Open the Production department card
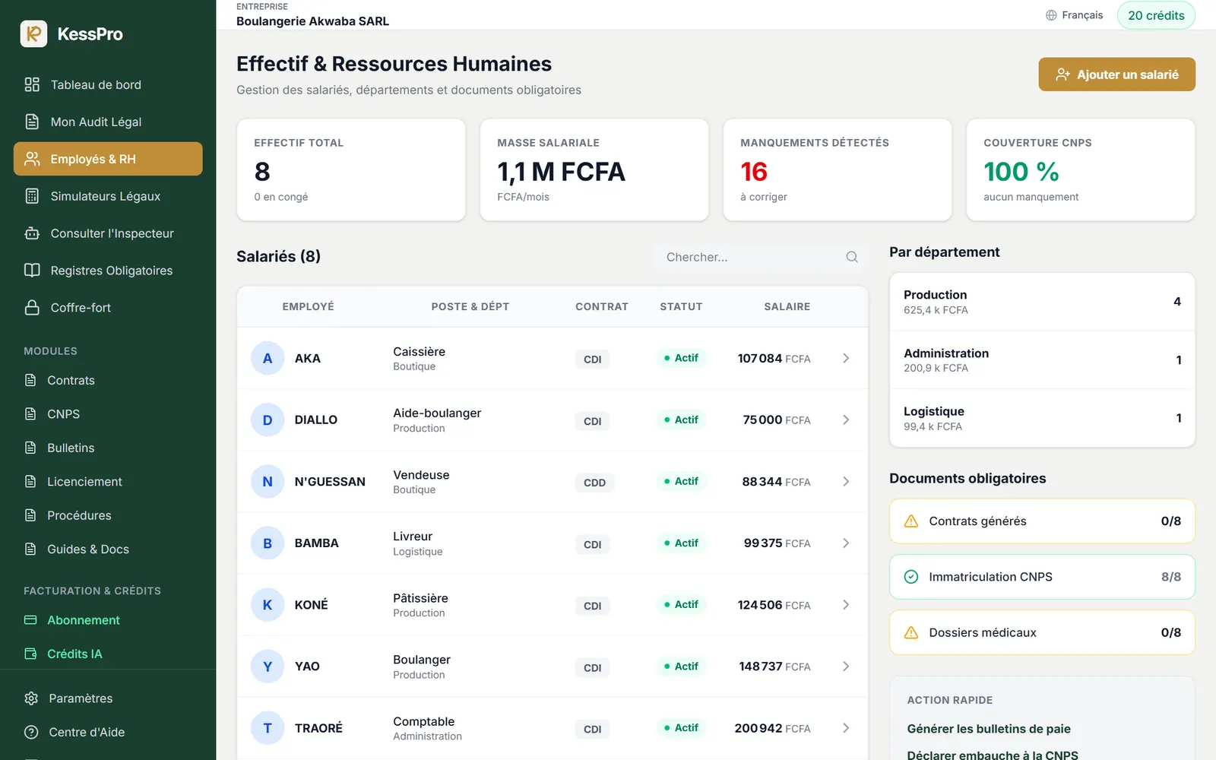Image resolution: width=1216 pixels, height=760 pixels. coord(1042,302)
